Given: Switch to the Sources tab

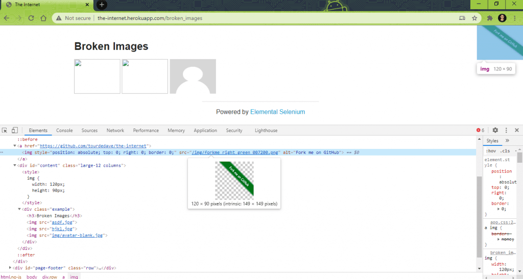Looking at the screenshot, I should [x=89, y=131].
